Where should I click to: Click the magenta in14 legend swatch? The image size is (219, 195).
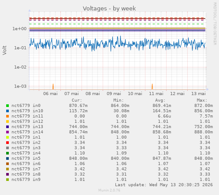click(7, 132)
